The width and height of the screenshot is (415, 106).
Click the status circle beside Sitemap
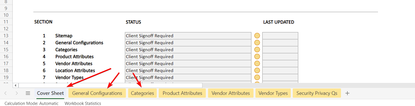257,36
